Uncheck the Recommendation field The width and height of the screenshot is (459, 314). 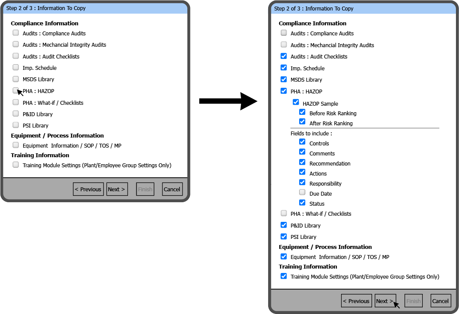tap(302, 162)
